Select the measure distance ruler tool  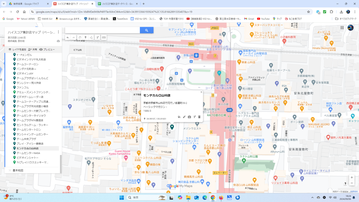[104, 38]
